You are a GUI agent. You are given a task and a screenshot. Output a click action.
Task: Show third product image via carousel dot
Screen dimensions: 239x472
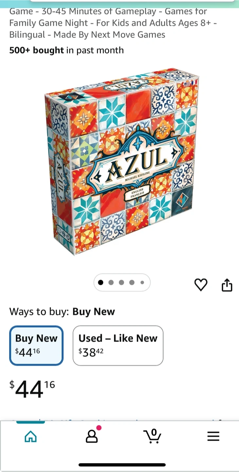click(x=121, y=283)
